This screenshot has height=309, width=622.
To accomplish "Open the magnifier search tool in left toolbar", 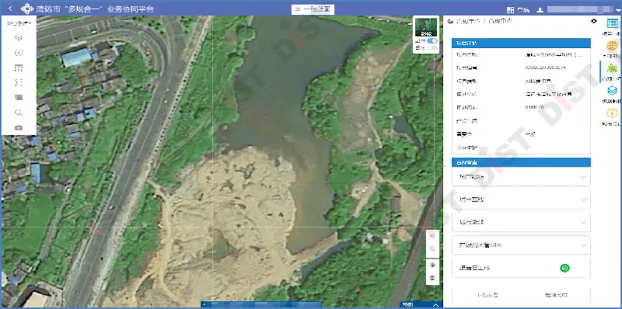I will pos(19,112).
